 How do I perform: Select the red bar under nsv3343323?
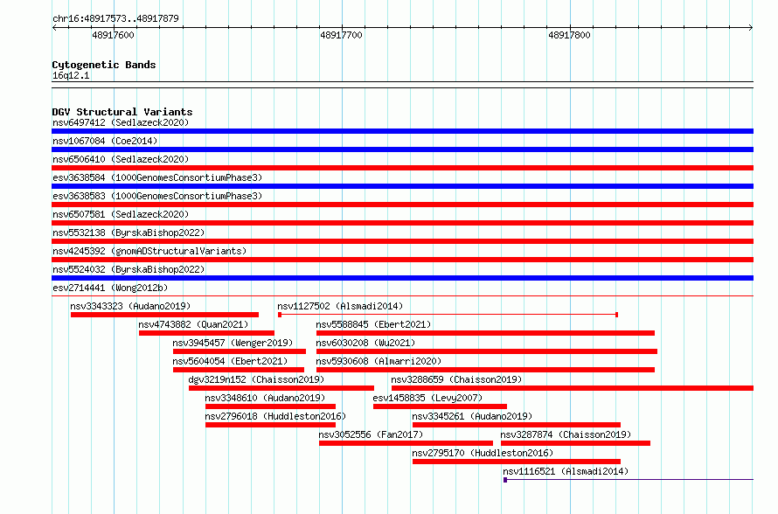click(164, 315)
